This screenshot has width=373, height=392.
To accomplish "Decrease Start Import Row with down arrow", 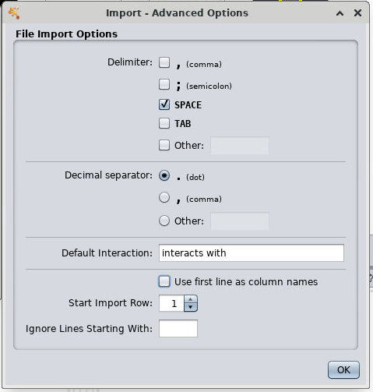I will 191,307.
